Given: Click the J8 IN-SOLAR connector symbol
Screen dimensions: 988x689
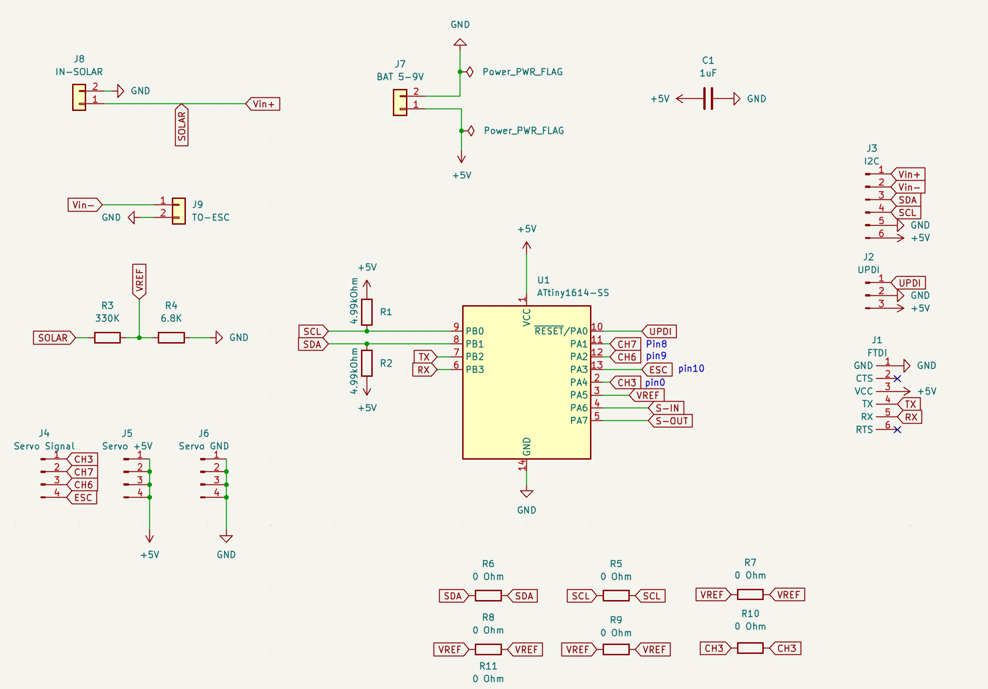Looking at the screenshot, I should [79, 97].
